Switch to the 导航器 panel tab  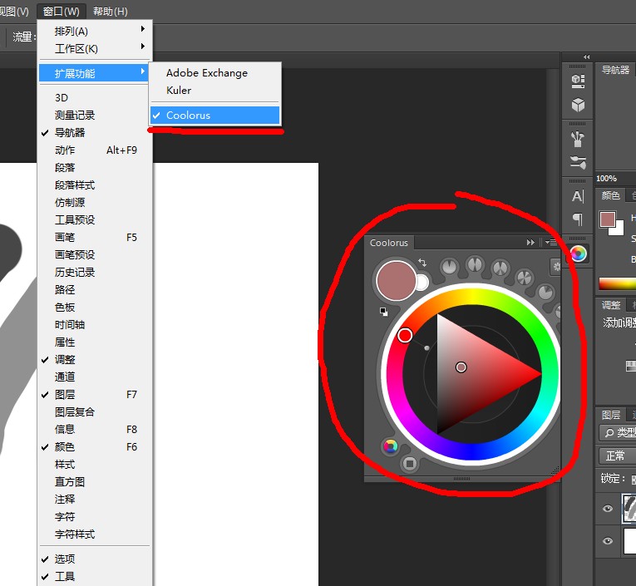(615, 70)
